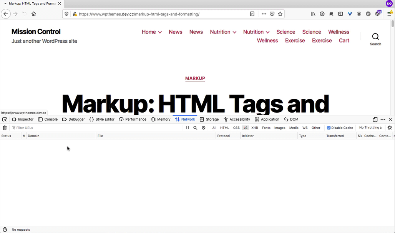
Task: Open network search magnifier icon
Action: pyautogui.click(x=195, y=128)
